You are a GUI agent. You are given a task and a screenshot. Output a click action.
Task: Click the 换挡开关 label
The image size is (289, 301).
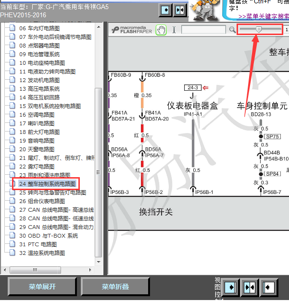click(156, 212)
